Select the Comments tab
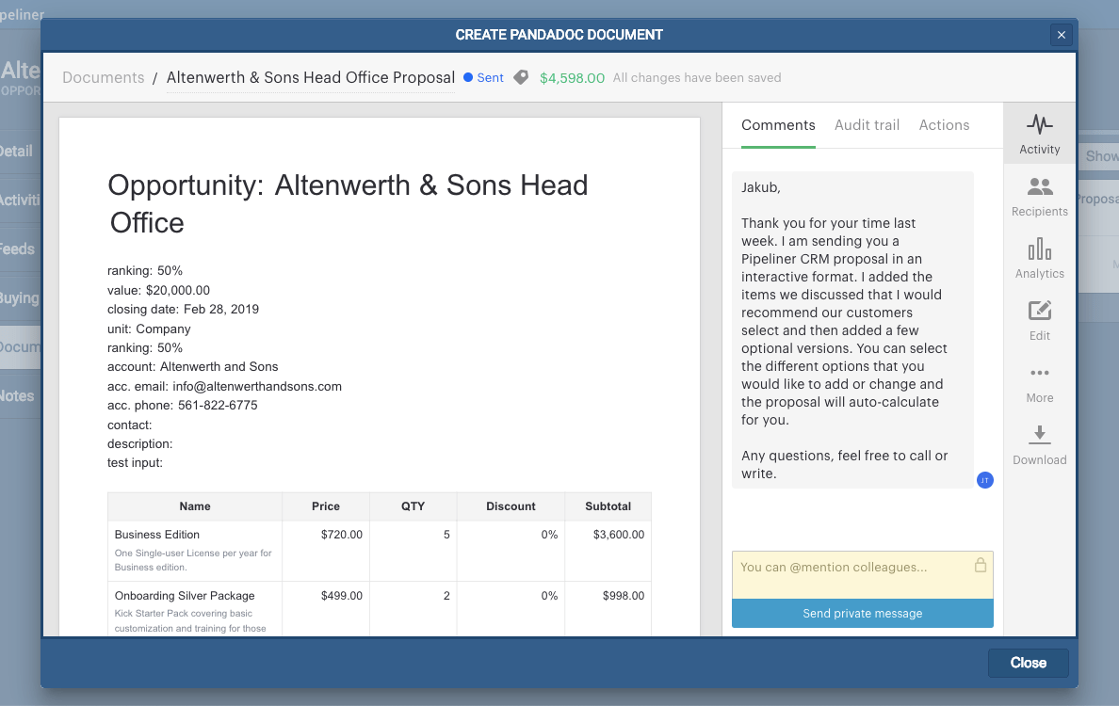The image size is (1119, 706). tap(778, 125)
